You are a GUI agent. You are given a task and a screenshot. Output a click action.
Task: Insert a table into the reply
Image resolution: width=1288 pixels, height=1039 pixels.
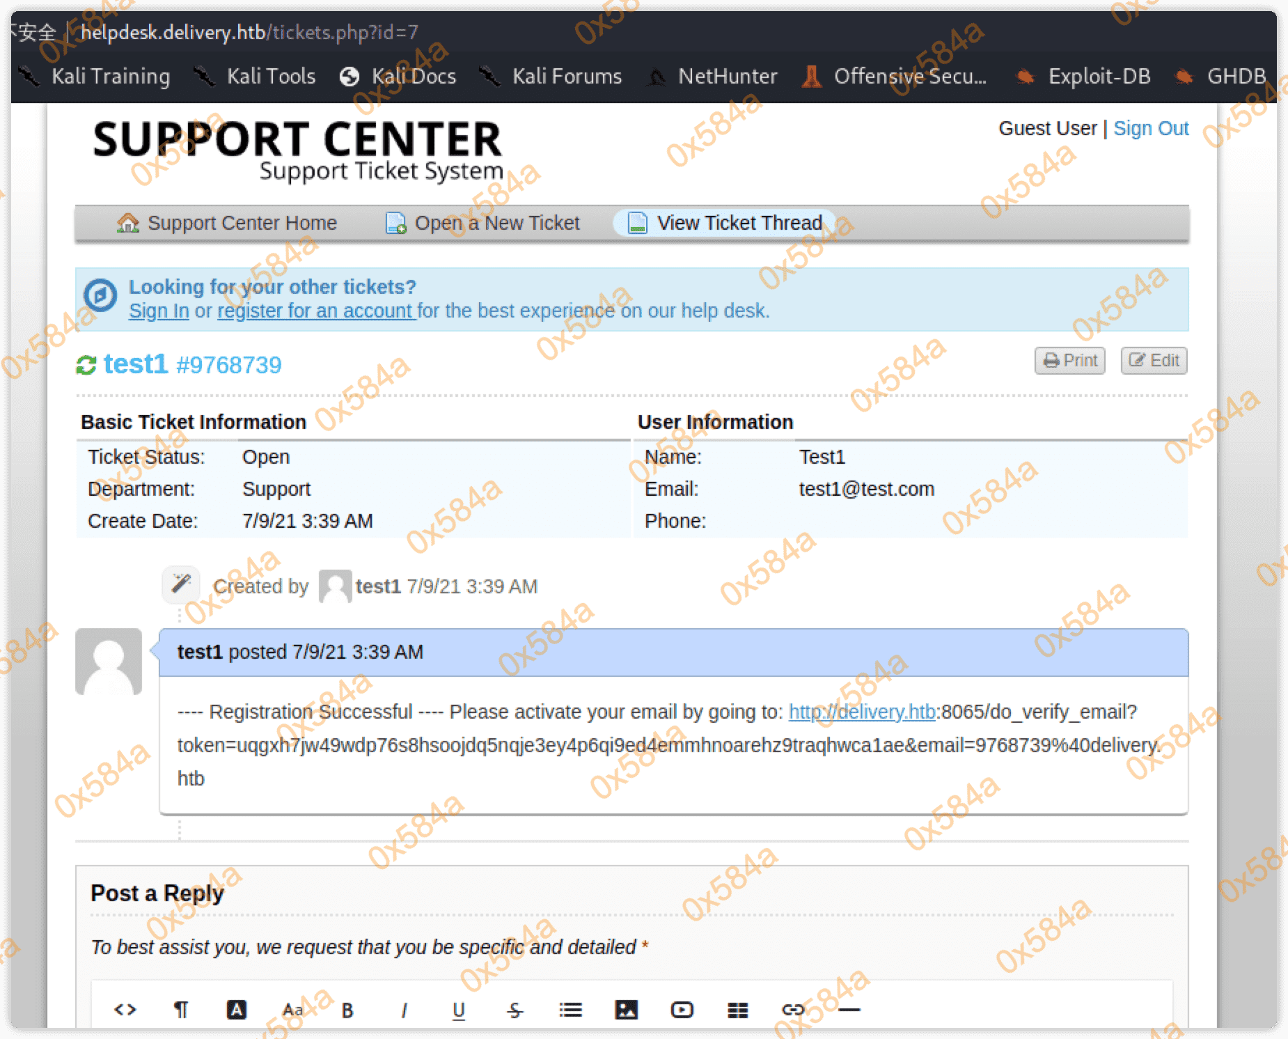[737, 1010]
